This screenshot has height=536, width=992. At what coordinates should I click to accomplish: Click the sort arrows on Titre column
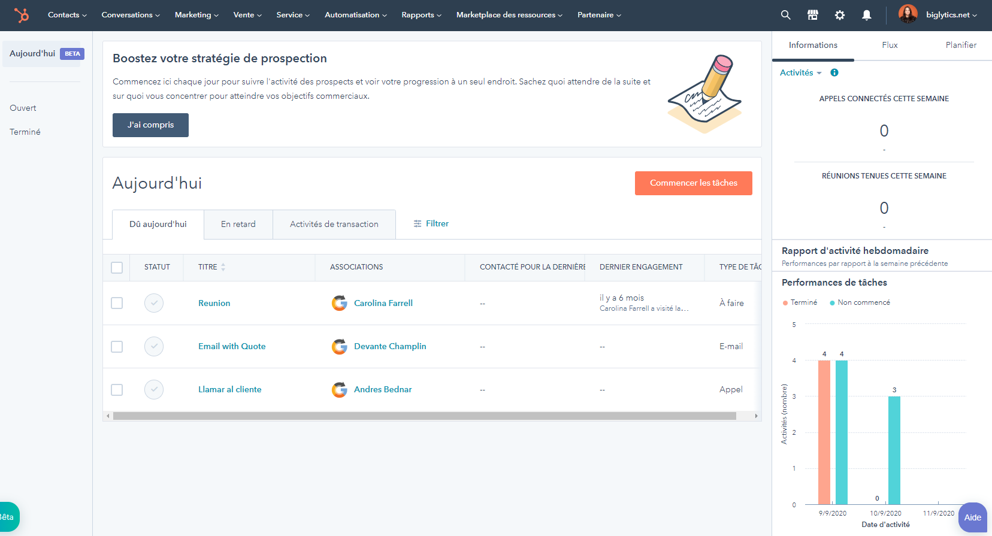click(223, 267)
